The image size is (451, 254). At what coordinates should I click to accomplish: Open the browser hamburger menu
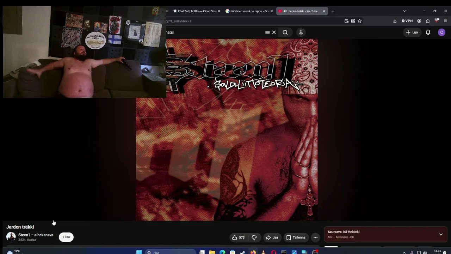point(445,21)
